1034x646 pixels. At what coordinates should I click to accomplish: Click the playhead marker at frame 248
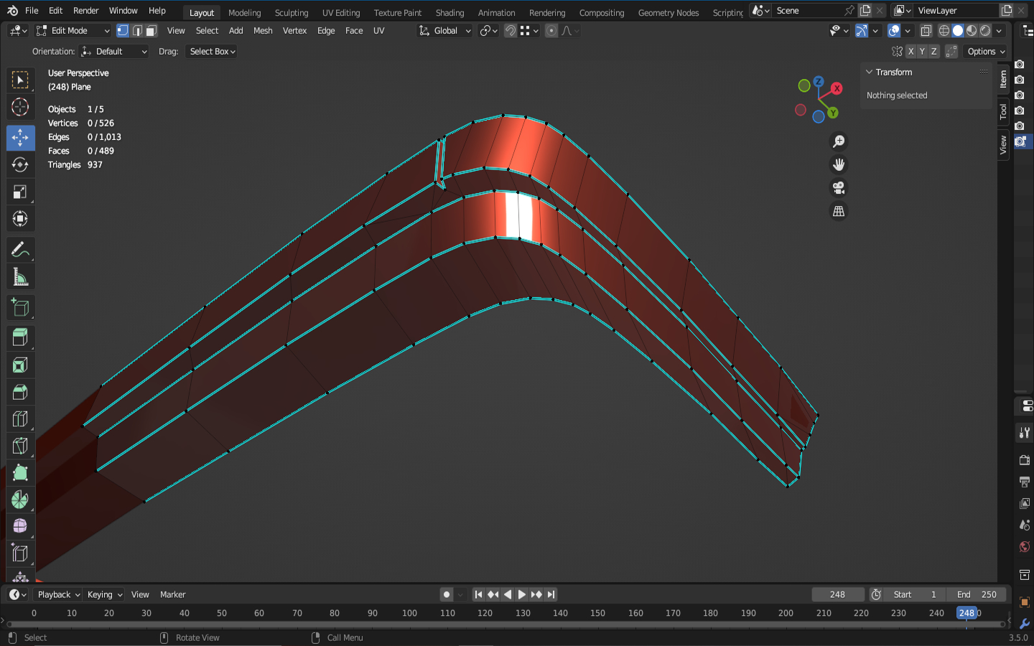coord(967,613)
